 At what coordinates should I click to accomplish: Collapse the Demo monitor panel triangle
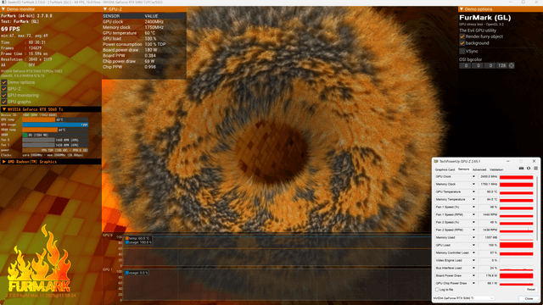pyautogui.click(x=3, y=9)
